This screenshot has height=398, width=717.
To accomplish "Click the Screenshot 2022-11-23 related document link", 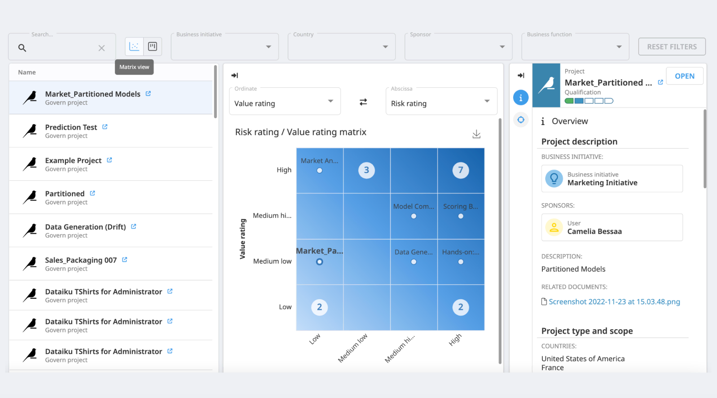I will (x=613, y=301).
